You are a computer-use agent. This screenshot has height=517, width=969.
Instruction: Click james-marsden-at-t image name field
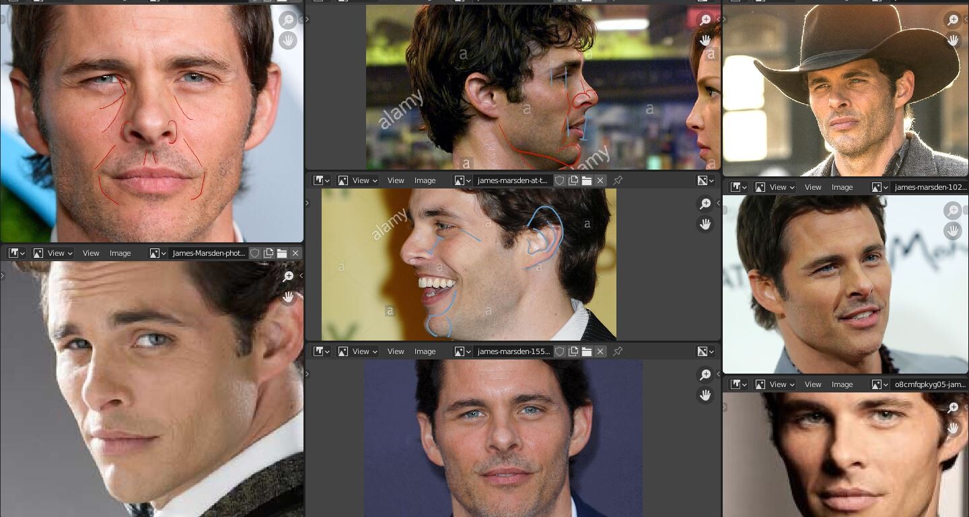click(513, 180)
